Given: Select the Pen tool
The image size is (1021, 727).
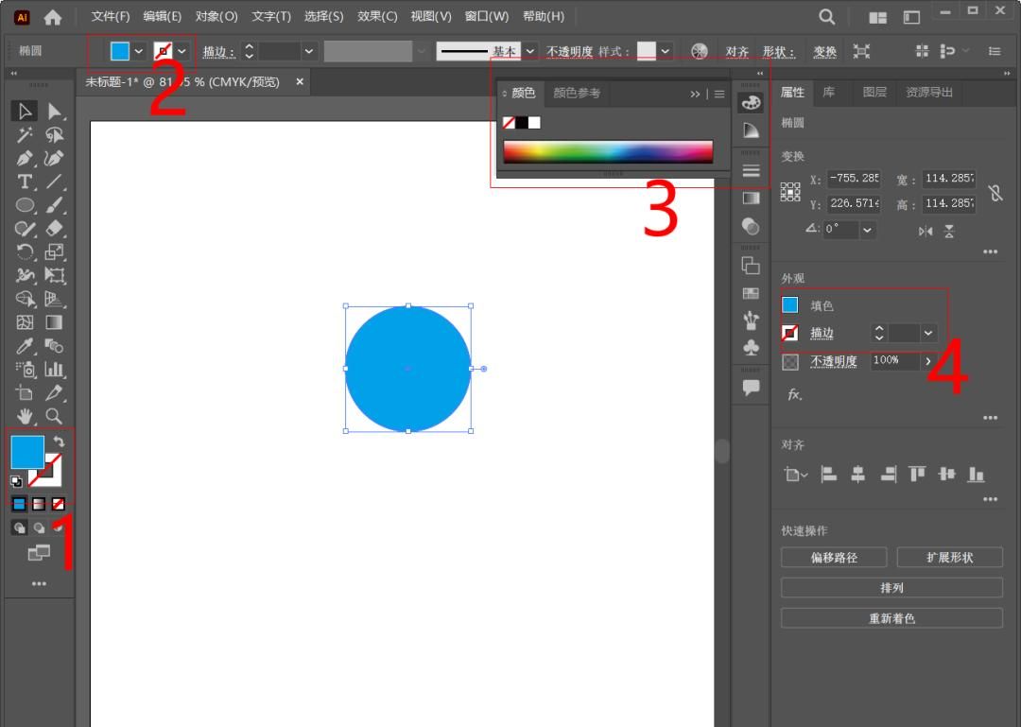Looking at the screenshot, I should click(x=24, y=158).
